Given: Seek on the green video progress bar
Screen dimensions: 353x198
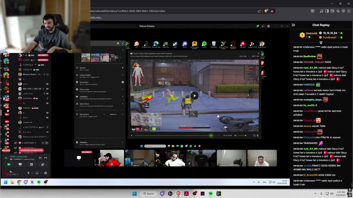Looking at the screenshot, I should click(x=178, y=135).
